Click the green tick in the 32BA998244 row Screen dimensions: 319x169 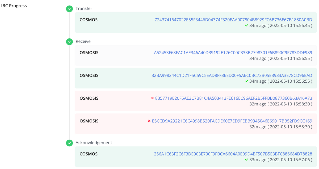(x=246, y=81)
